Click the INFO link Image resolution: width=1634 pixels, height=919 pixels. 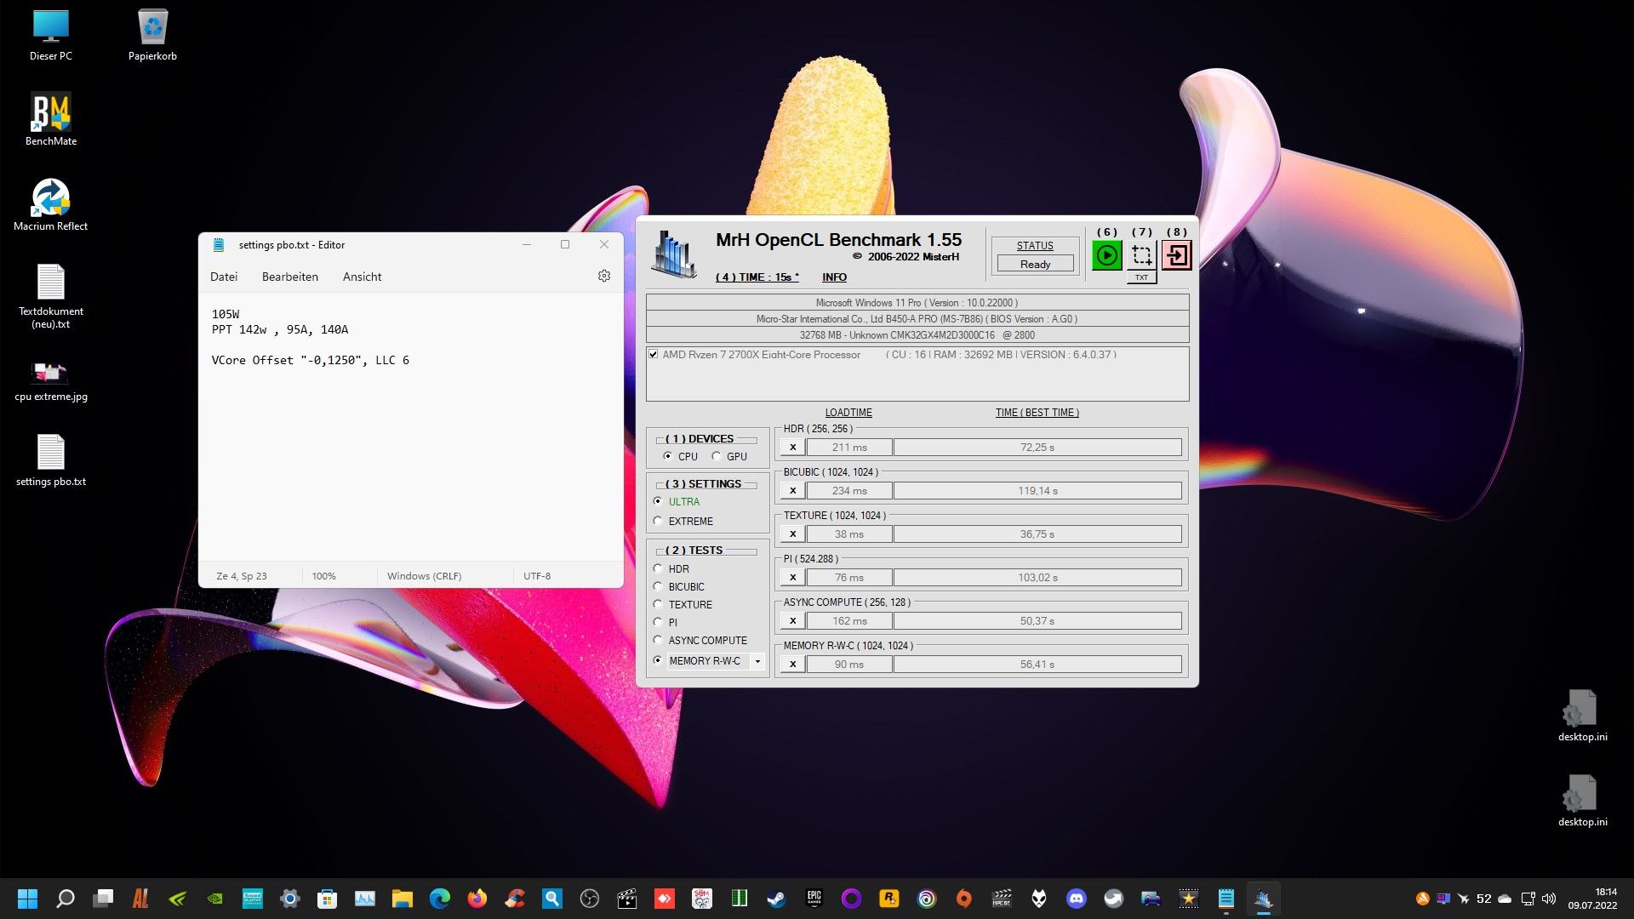[834, 277]
